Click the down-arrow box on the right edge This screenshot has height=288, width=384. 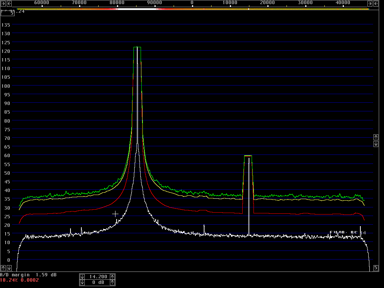(376, 144)
